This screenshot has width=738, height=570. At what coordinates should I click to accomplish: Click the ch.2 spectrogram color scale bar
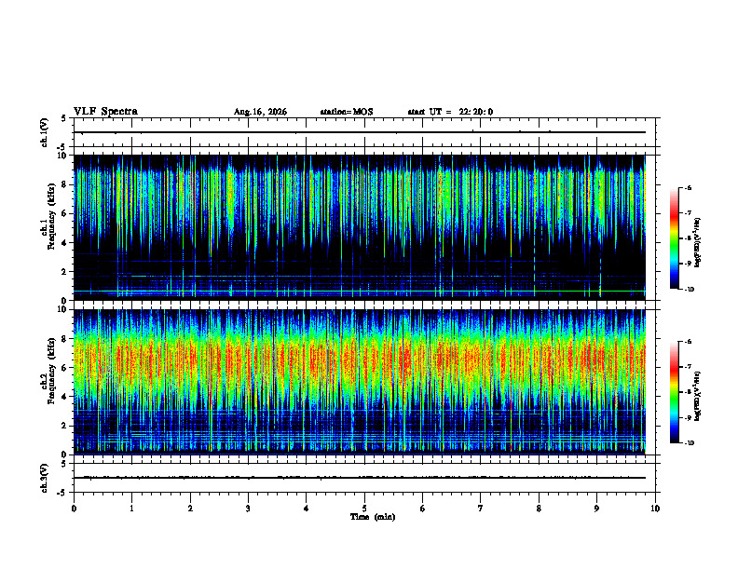coord(675,392)
